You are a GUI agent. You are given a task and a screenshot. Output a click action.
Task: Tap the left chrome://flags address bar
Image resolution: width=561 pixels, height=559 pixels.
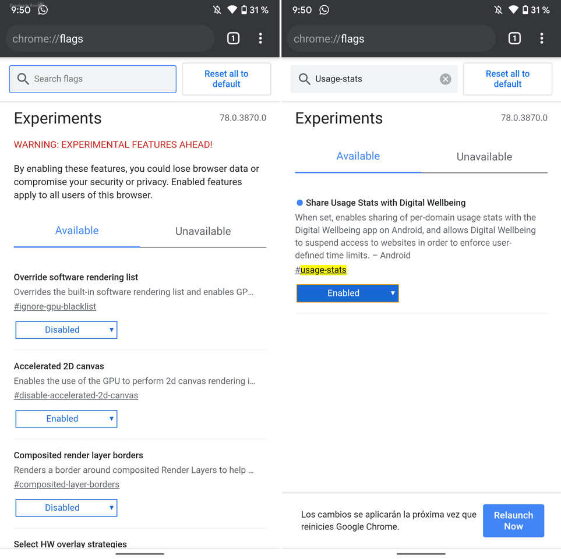click(110, 39)
